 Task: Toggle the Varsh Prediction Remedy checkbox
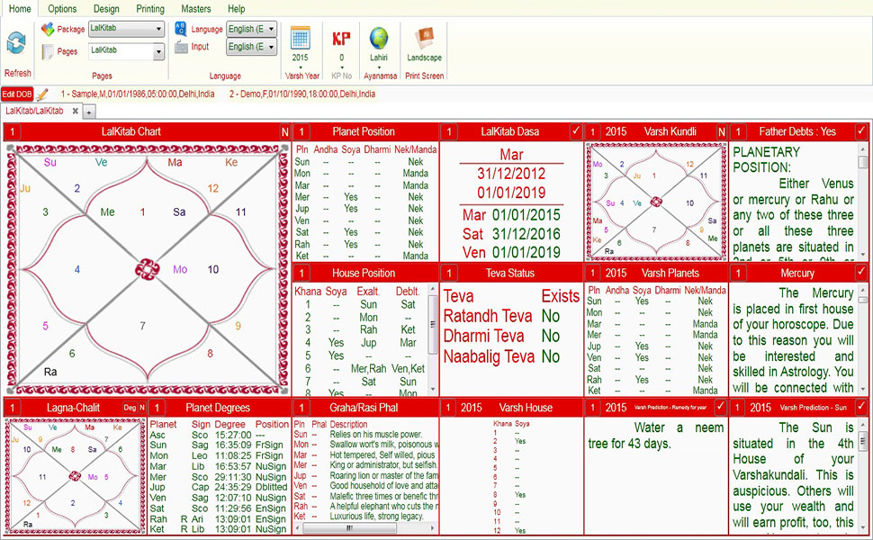tap(720, 407)
